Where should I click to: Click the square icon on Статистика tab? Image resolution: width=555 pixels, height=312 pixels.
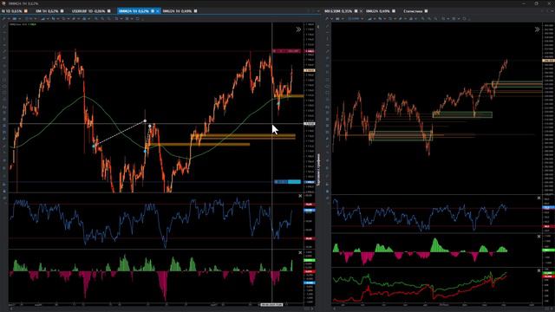(426, 11)
